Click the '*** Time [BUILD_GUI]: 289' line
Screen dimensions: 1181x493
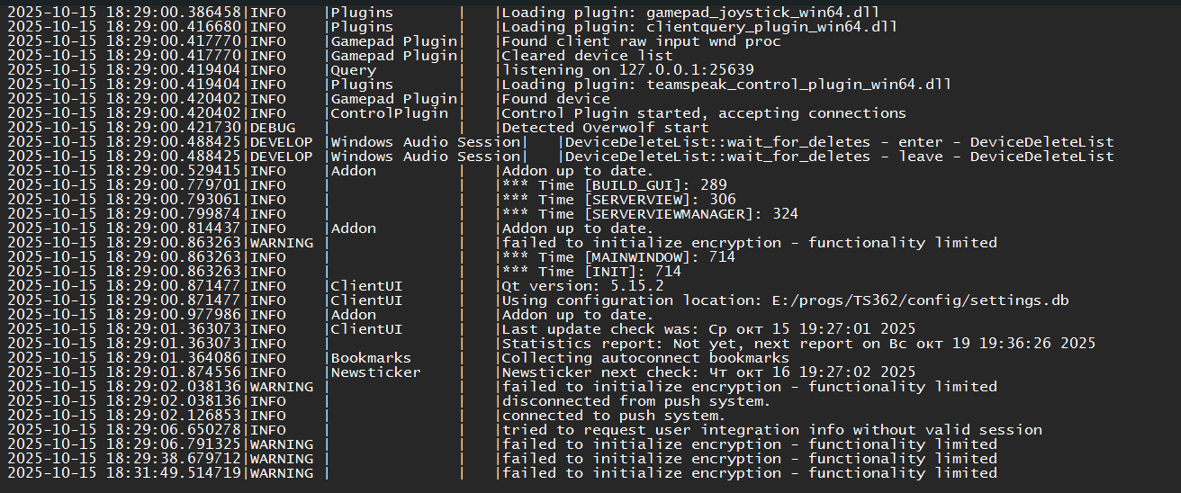615,185
